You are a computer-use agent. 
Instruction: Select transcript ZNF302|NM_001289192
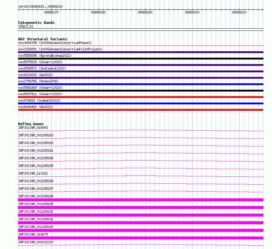tap(36, 211)
